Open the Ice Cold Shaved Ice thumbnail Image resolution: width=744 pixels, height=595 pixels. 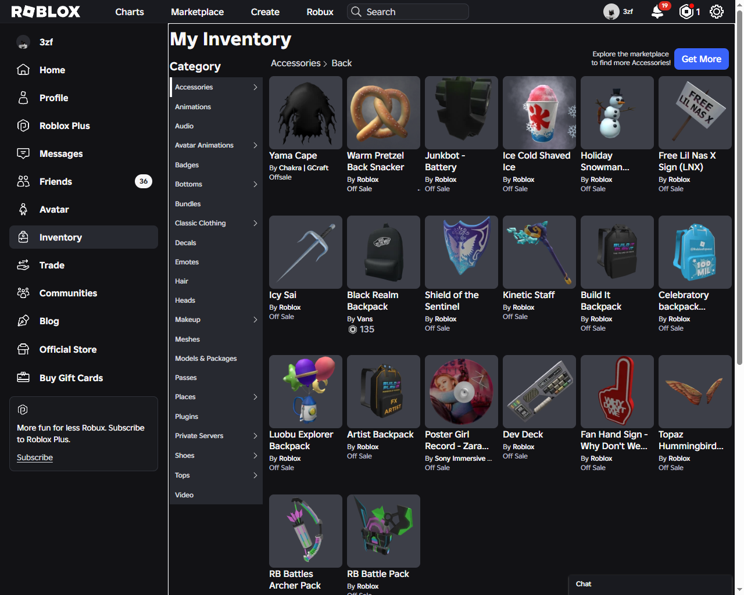tap(539, 113)
